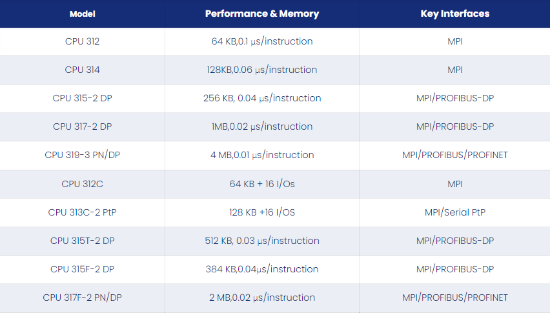550x313 pixels.
Task: Click the 64 KB,0.1 µs/instruction cell
Action: coord(262,41)
